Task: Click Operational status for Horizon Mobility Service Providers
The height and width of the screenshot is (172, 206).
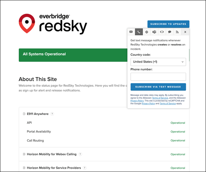Action: point(178,168)
